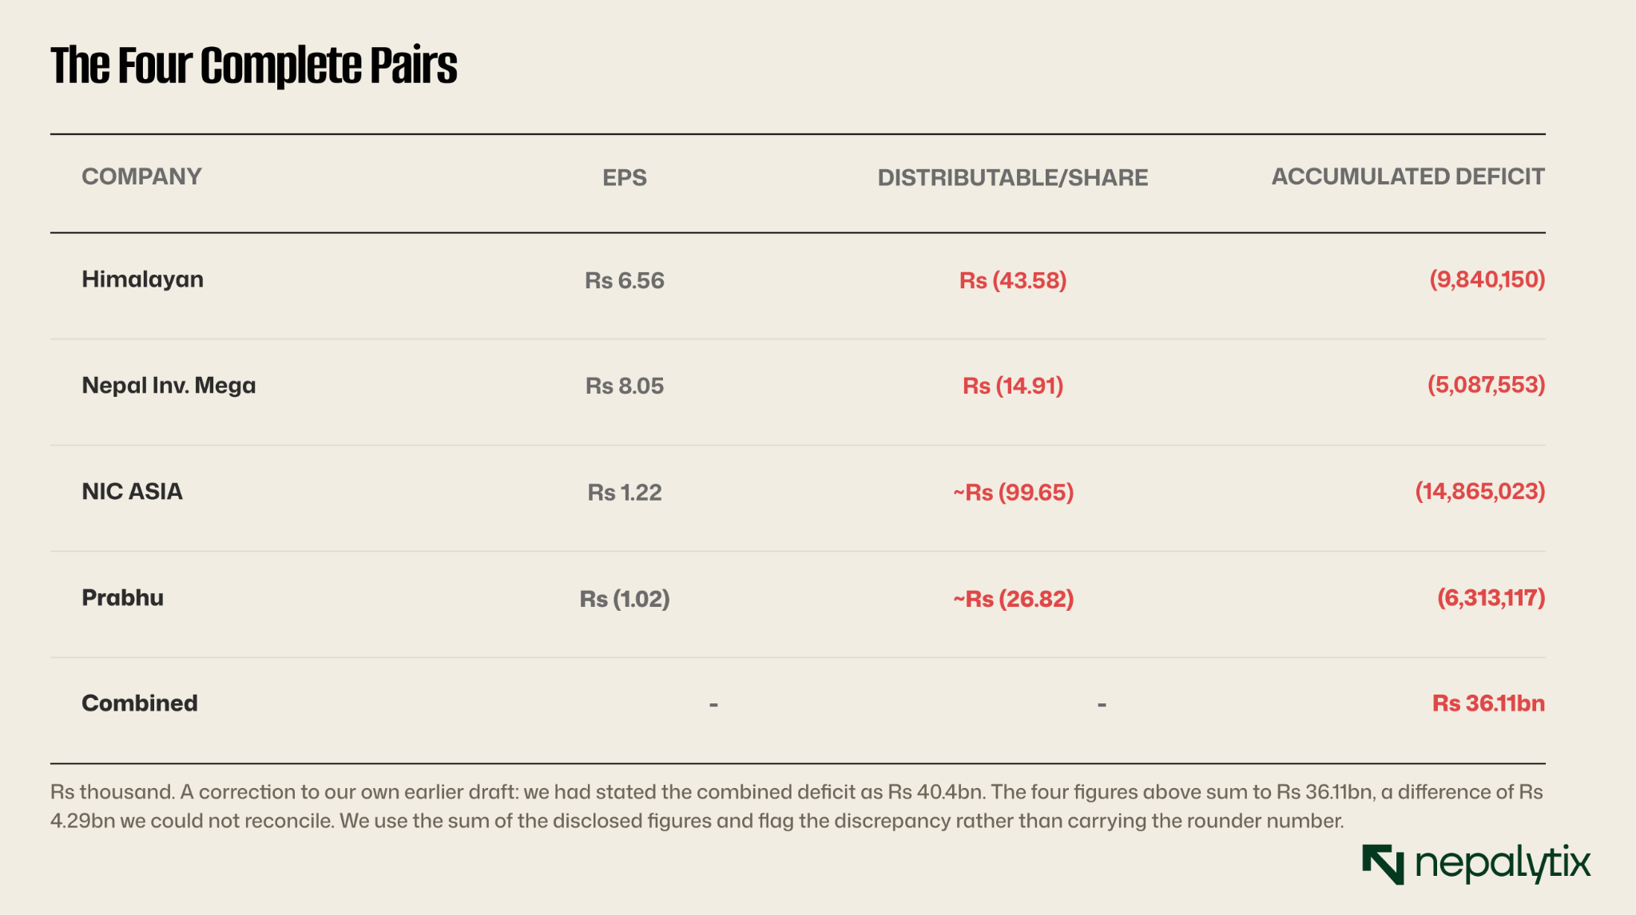The width and height of the screenshot is (1636, 915).
Task: Click the ACCUMULATED DEFICIT column header
Action: coord(1408,176)
